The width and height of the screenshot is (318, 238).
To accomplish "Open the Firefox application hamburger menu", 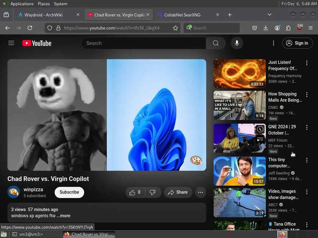I will tap(311, 28).
